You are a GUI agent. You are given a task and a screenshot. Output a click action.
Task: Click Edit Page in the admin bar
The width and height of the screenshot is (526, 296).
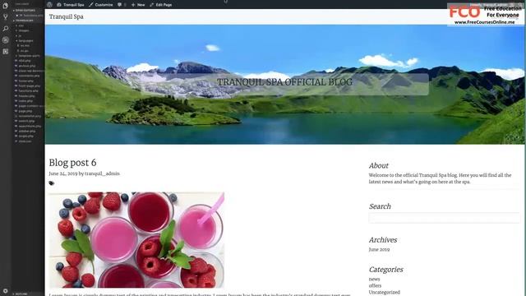pyautogui.click(x=161, y=5)
